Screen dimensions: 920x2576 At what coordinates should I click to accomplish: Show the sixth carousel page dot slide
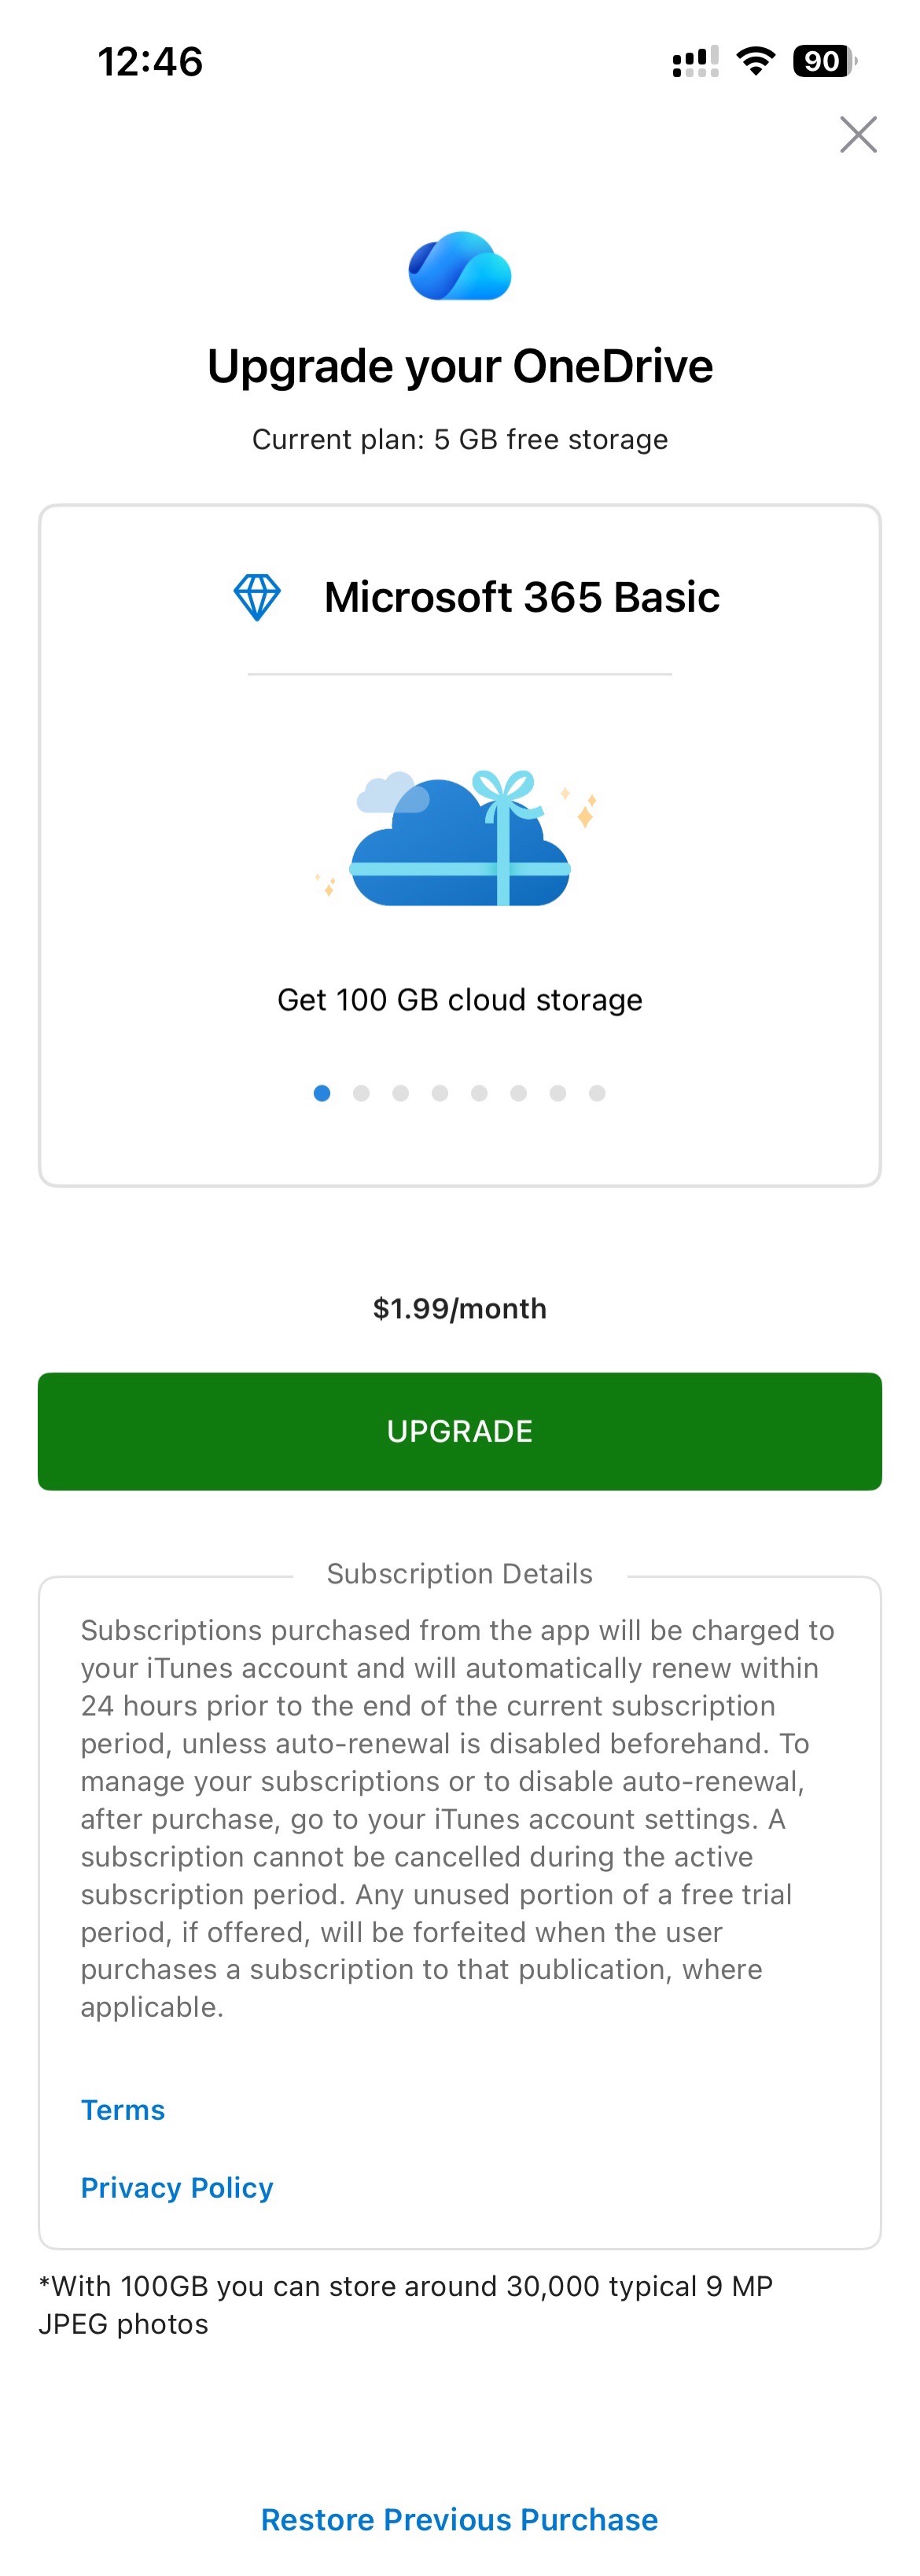click(518, 1093)
